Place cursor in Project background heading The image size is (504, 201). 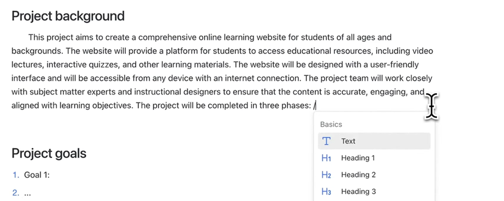coord(68,16)
